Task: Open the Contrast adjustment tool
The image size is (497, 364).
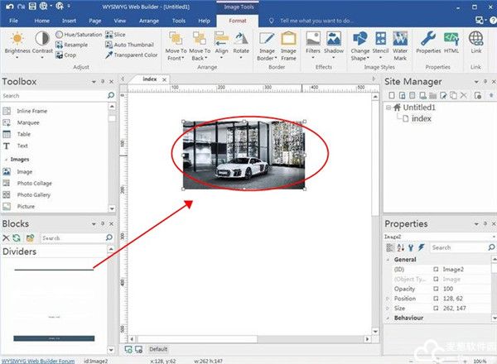Action: (x=42, y=45)
